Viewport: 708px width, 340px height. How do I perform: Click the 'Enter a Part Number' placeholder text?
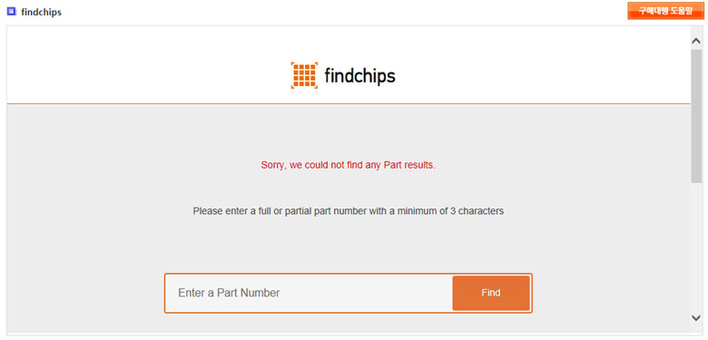click(x=229, y=293)
